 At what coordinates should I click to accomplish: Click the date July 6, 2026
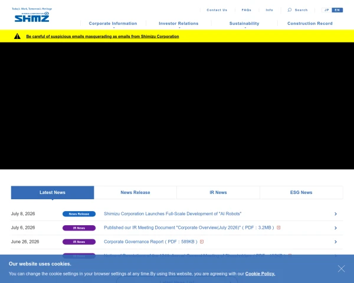pyautogui.click(x=23, y=228)
